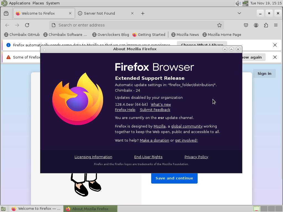Click the version text 128.4.0esr (64-bit)
This screenshot has height=212, width=283.
(131, 105)
